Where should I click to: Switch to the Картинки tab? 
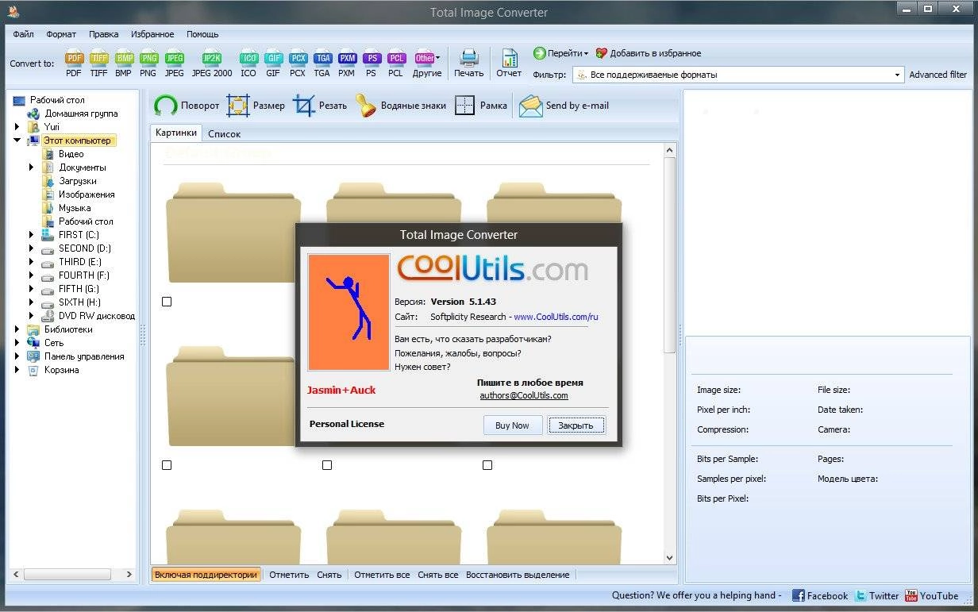(x=176, y=133)
